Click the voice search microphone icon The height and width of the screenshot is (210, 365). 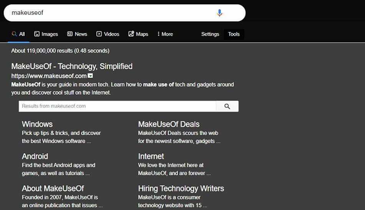tap(219, 13)
